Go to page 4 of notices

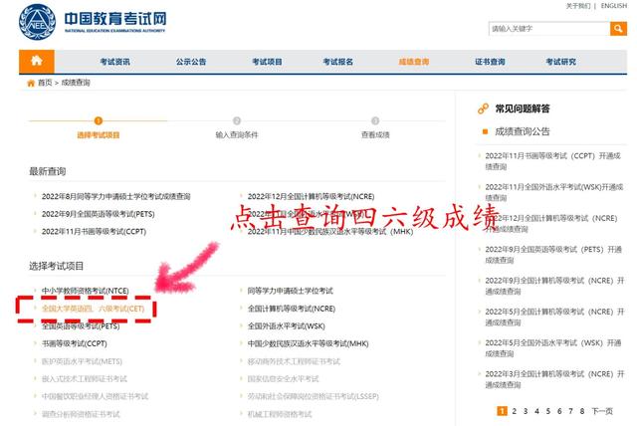536,411
